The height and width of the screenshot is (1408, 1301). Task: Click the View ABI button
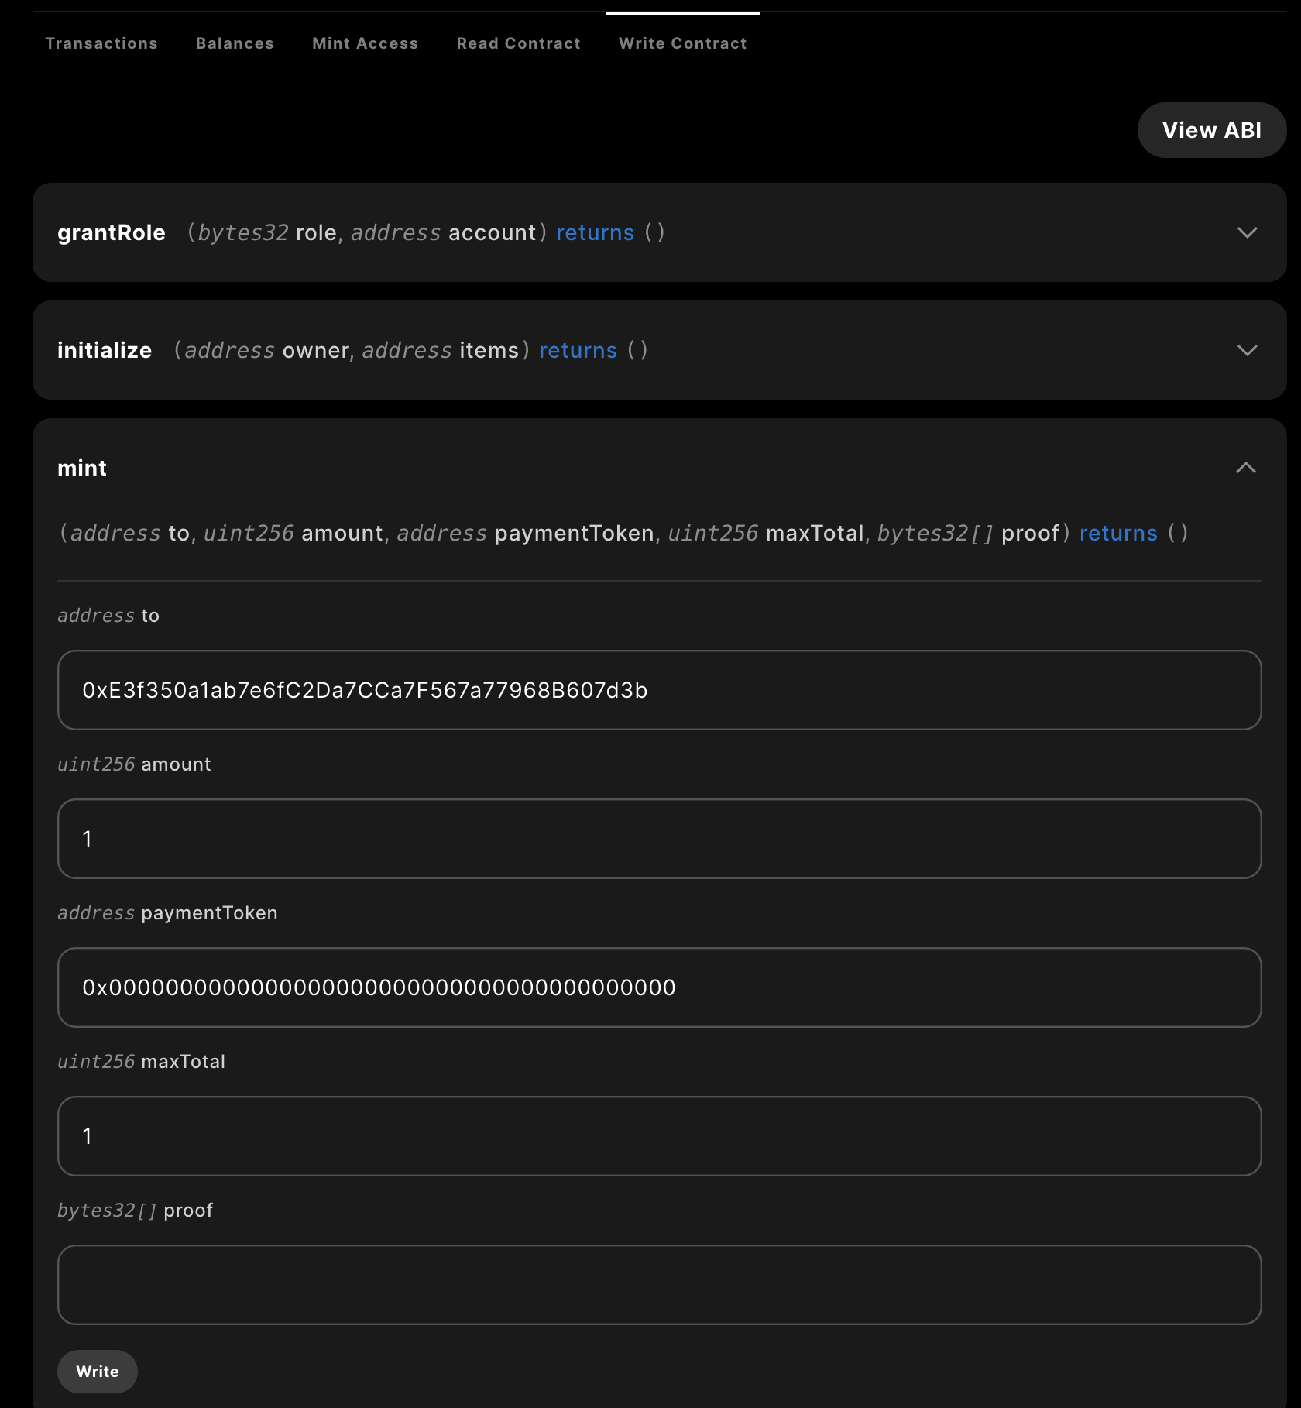point(1212,130)
